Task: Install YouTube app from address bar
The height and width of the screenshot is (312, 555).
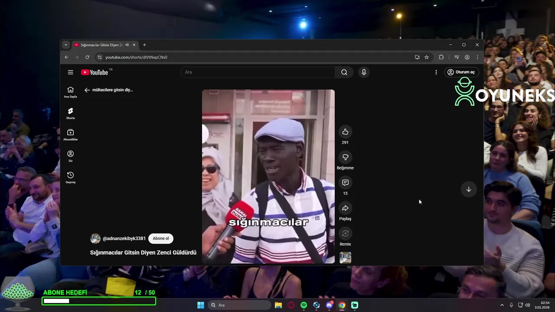Action: (417, 57)
